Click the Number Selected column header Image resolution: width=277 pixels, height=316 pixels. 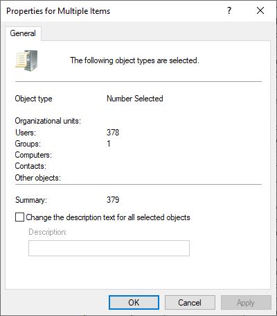[135, 99]
